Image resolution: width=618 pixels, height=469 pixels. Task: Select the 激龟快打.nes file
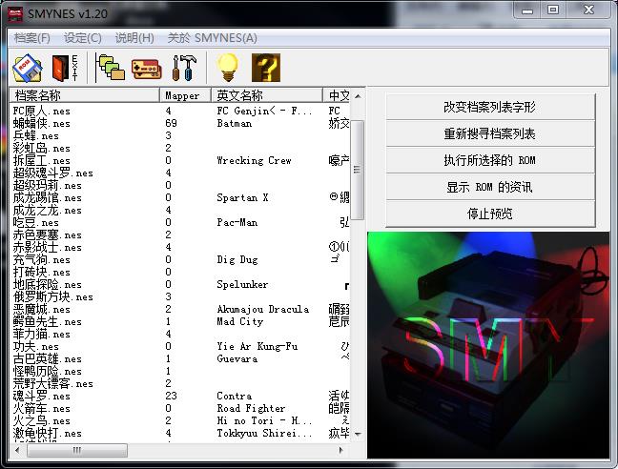coord(48,434)
